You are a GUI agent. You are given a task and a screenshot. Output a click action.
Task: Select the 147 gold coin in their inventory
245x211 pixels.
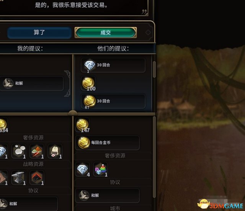83,125
